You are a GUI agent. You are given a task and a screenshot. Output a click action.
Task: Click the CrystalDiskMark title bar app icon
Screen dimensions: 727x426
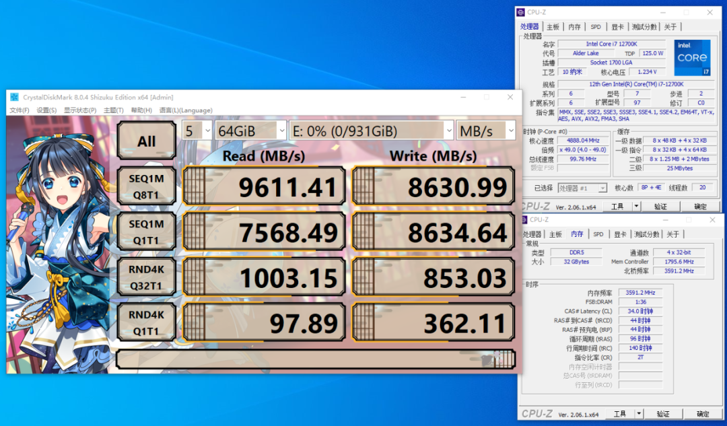click(14, 97)
